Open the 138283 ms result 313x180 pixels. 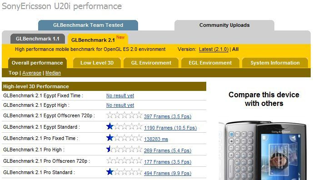[156, 139]
